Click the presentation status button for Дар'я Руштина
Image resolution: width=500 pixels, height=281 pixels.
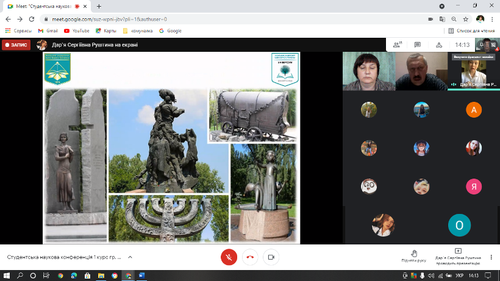(x=458, y=257)
